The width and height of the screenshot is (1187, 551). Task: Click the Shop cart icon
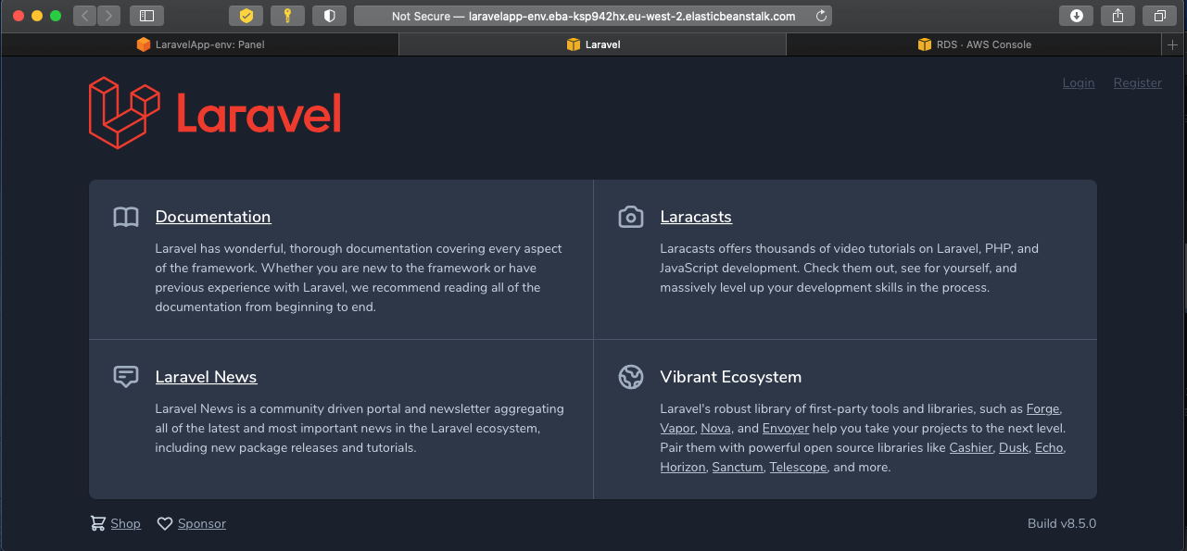(97, 523)
